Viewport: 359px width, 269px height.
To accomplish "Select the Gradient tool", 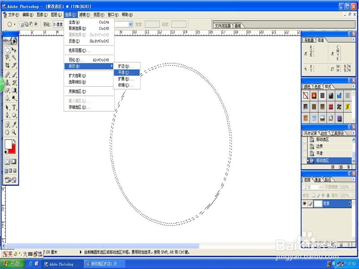I will (14, 90).
